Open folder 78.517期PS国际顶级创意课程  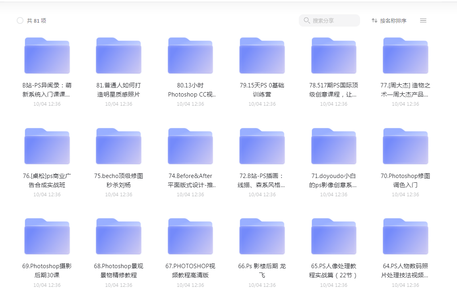tap(333, 56)
